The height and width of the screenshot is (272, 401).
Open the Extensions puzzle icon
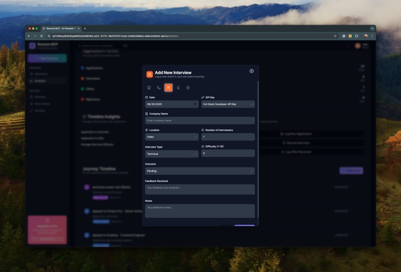coord(356,36)
